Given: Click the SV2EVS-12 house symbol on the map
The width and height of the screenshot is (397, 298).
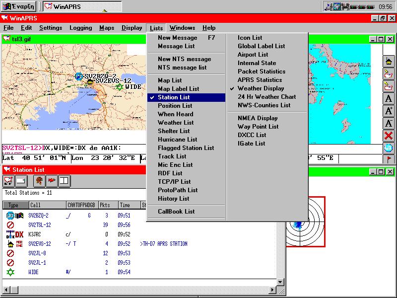Looking at the screenshot, I should [x=90, y=81].
